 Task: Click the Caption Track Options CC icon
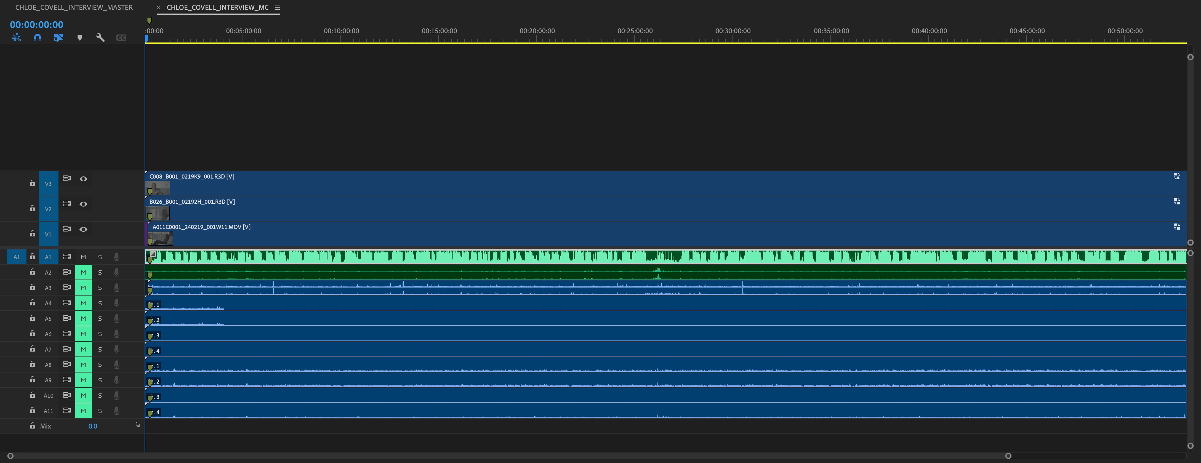tap(121, 37)
